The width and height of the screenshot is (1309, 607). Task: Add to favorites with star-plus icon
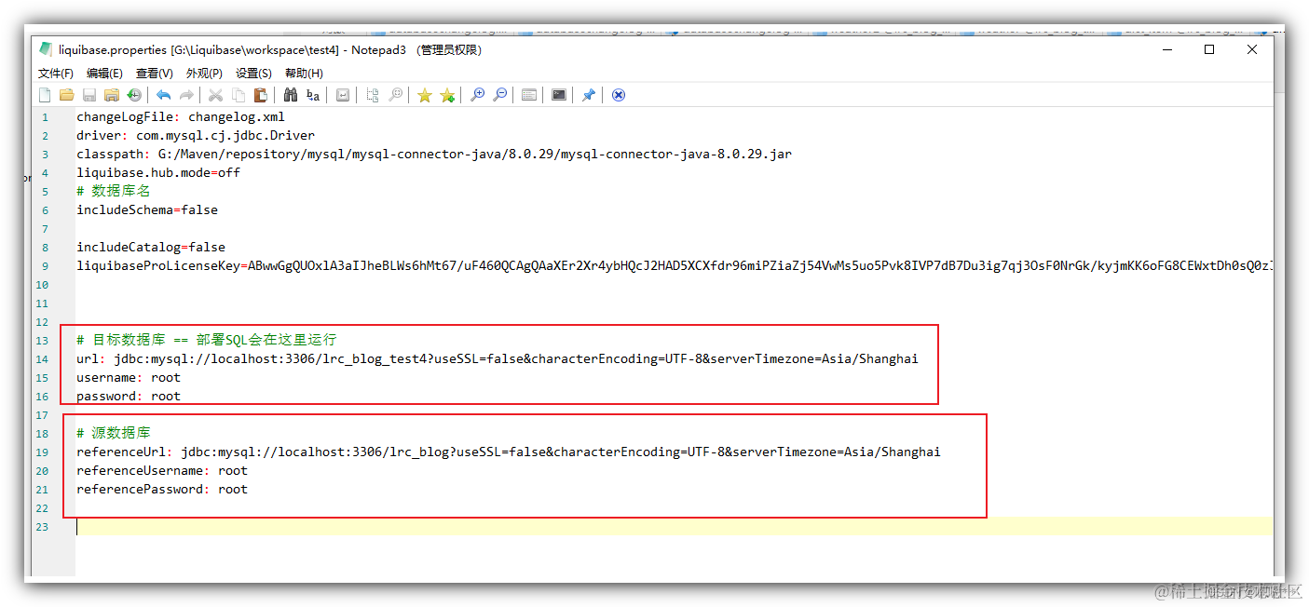pyautogui.click(x=447, y=95)
